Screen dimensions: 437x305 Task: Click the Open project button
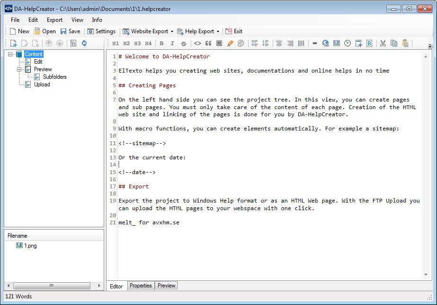pos(45,32)
